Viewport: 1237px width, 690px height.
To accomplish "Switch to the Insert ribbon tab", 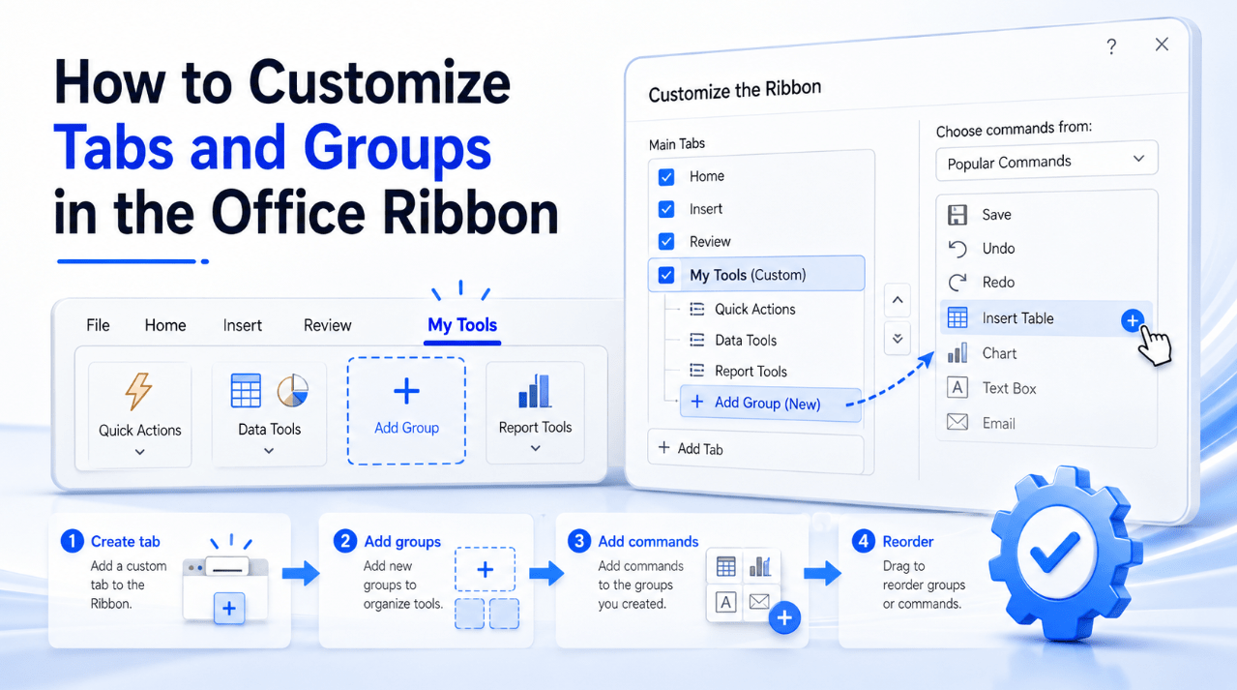I will click(x=243, y=325).
